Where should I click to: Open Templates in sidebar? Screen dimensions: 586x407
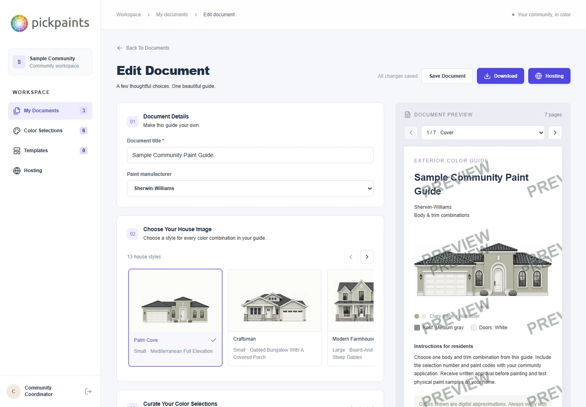coord(50,151)
